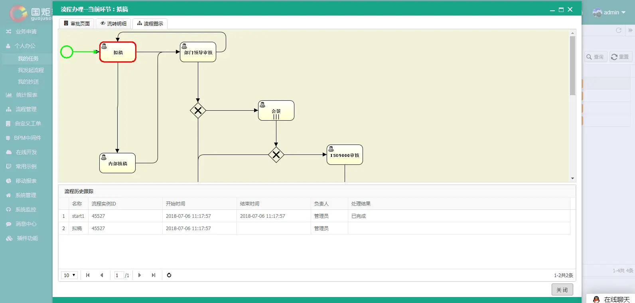Screen dimensions: 635x303
Task: Click the diagram scrollbar down arrow
Action: point(573,179)
